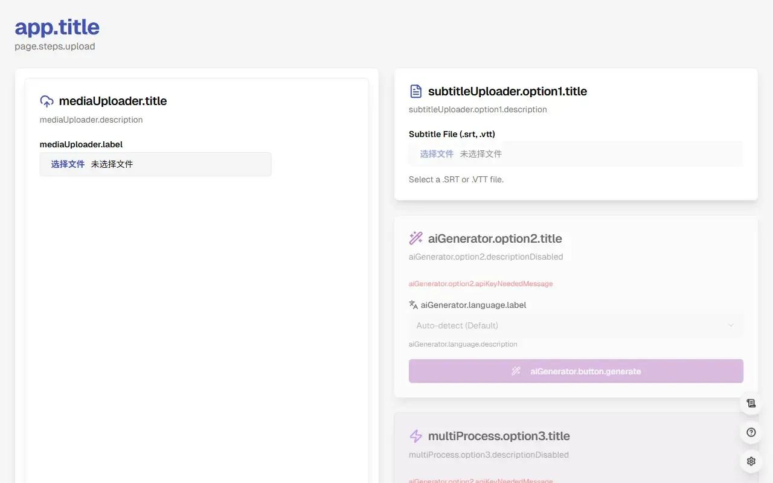Click the aiGenerator.button.generate button
773x483 pixels.
[576, 371]
